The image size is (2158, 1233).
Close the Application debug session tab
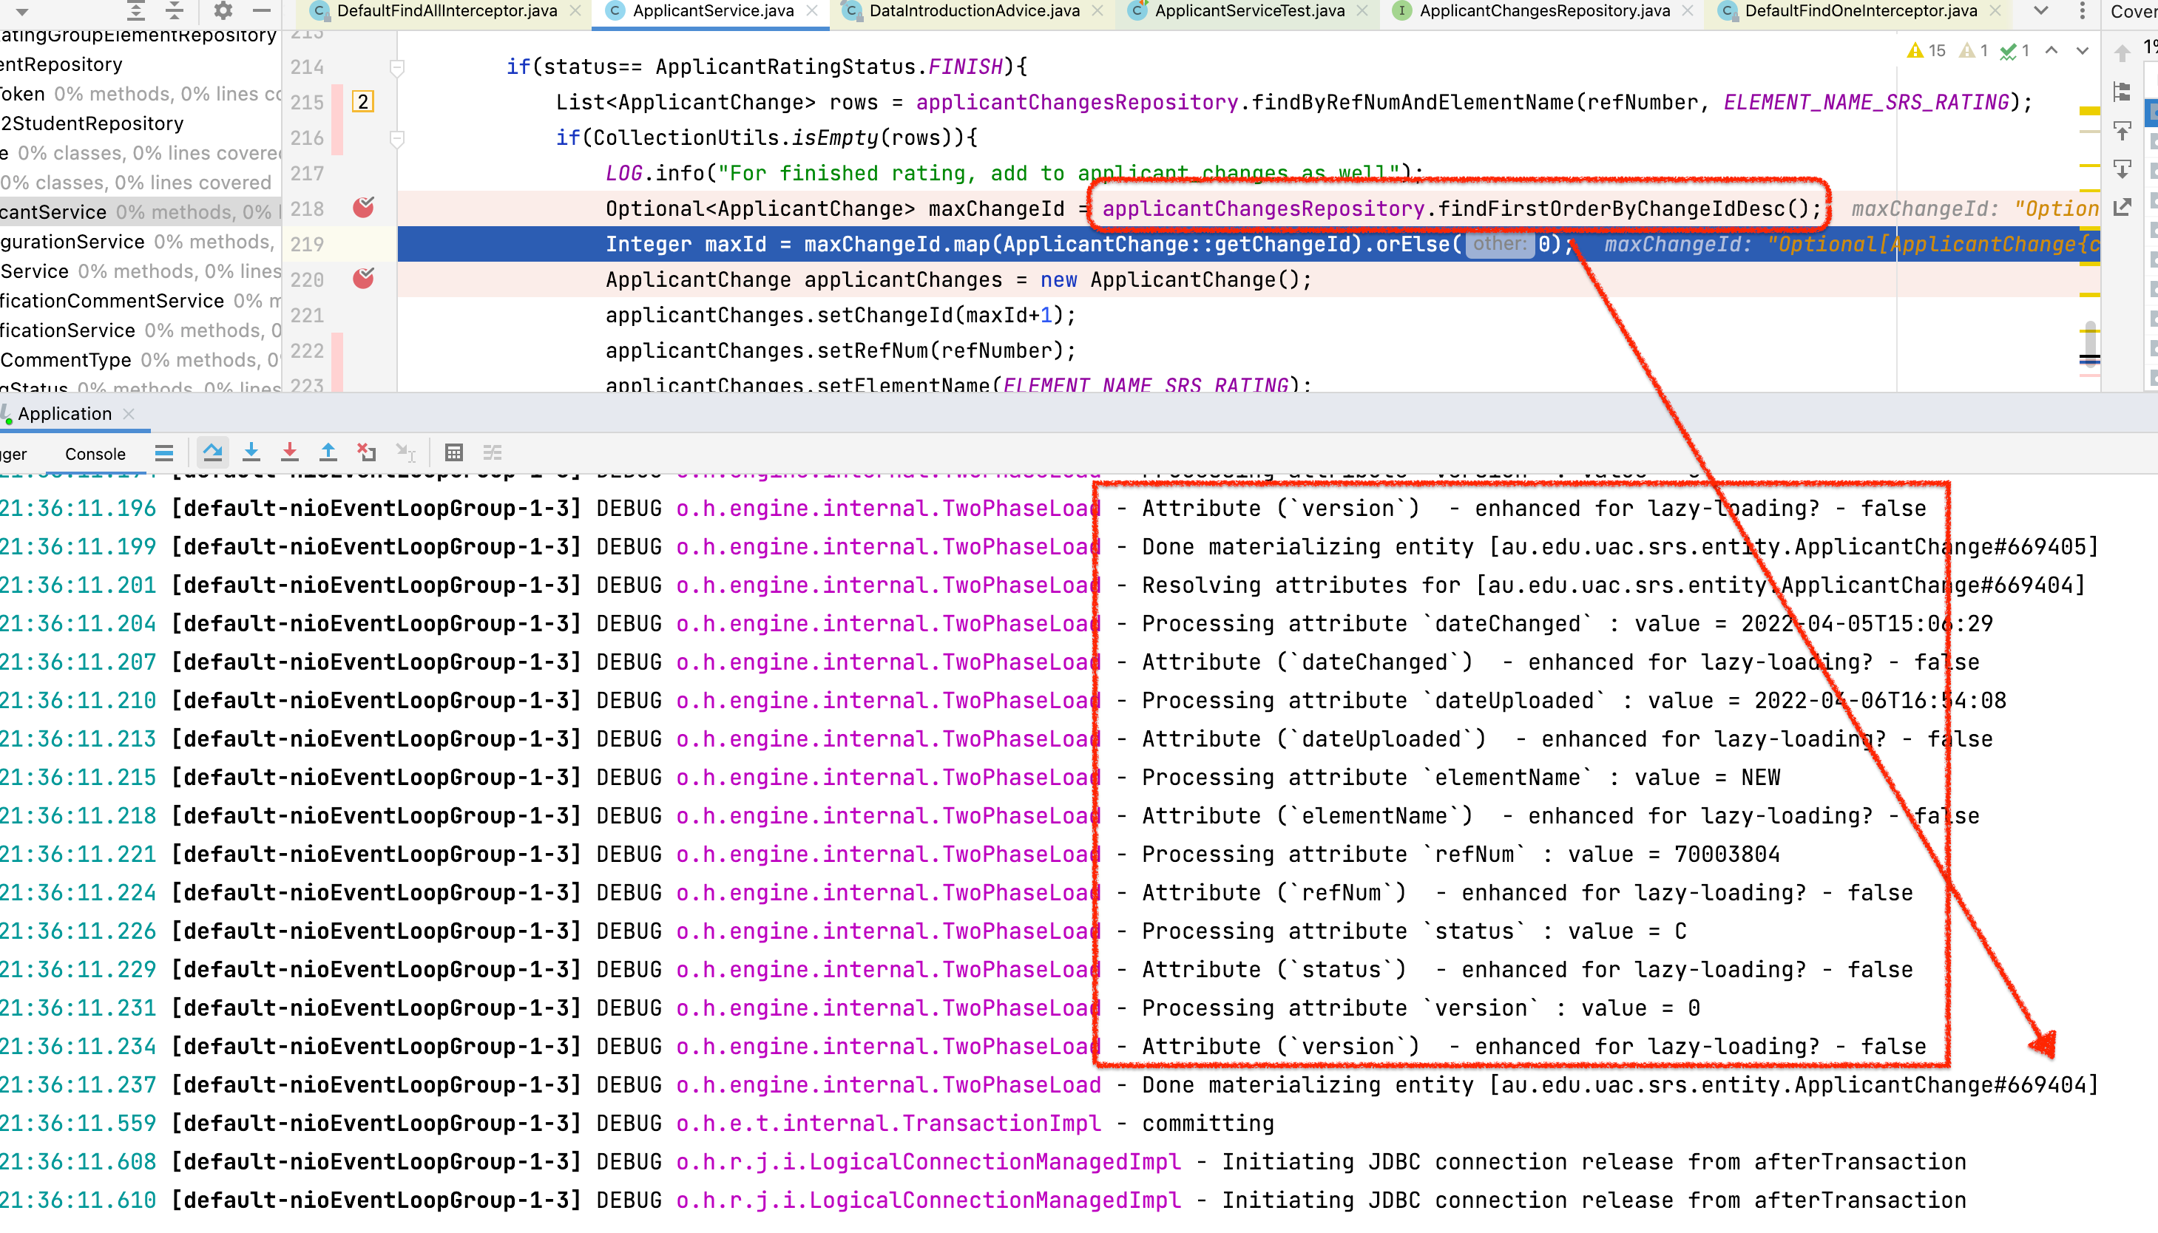pyautogui.click(x=129, y=414)
